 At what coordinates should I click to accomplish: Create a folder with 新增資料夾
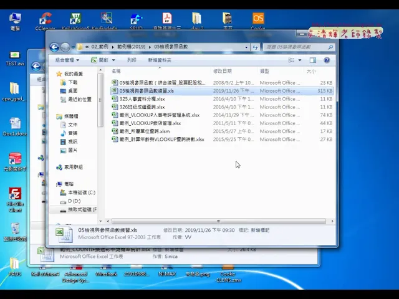tap(160, 60)
